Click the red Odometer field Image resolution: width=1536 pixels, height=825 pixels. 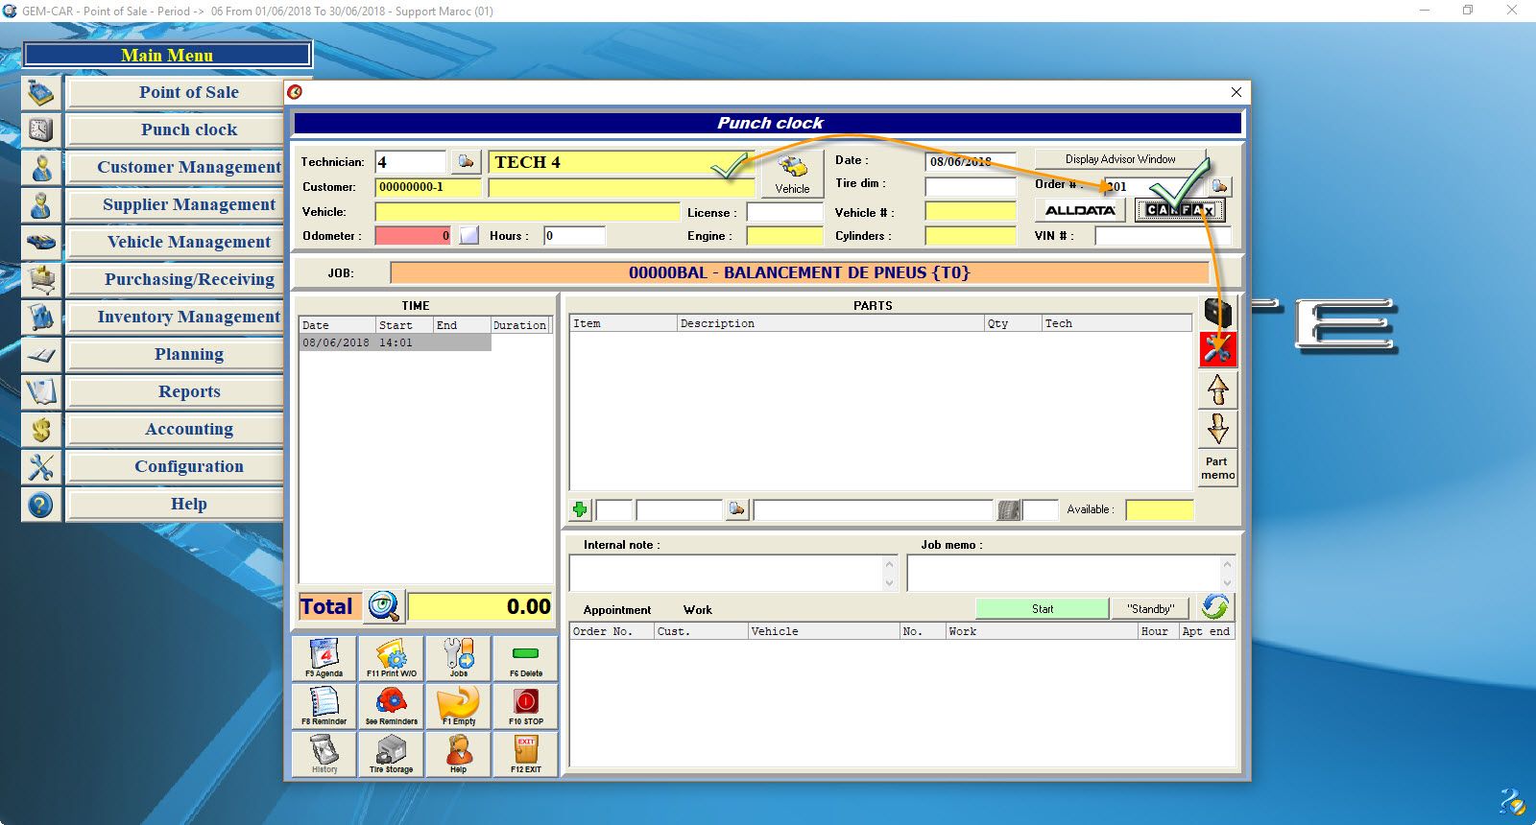pos(413,235)
